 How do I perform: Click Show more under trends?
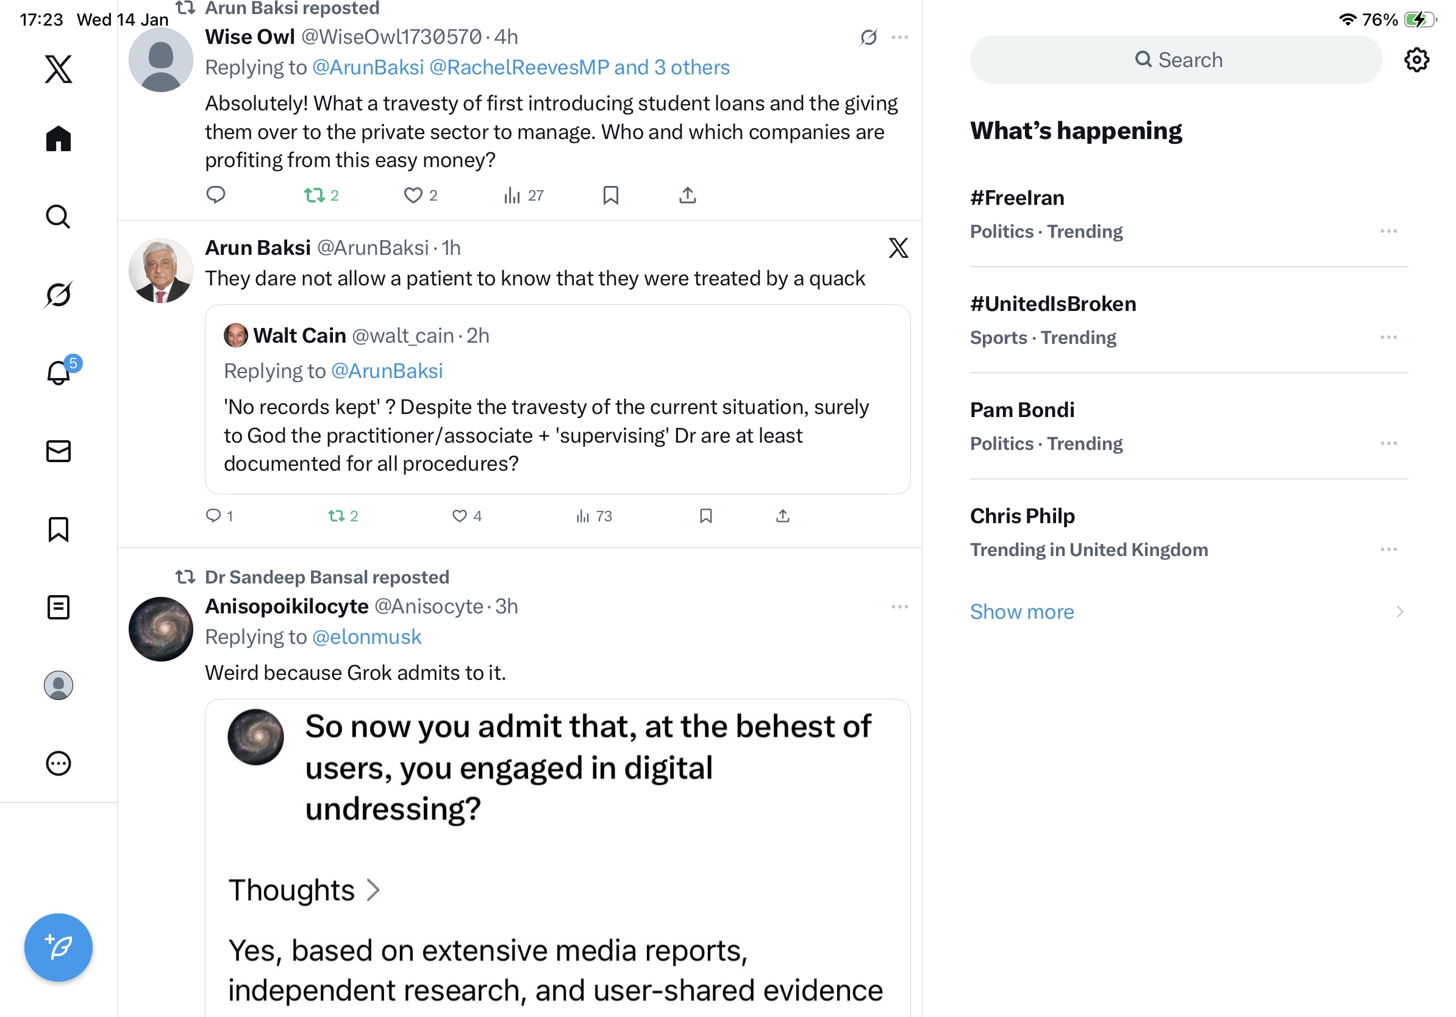(x=1022, y=612)
